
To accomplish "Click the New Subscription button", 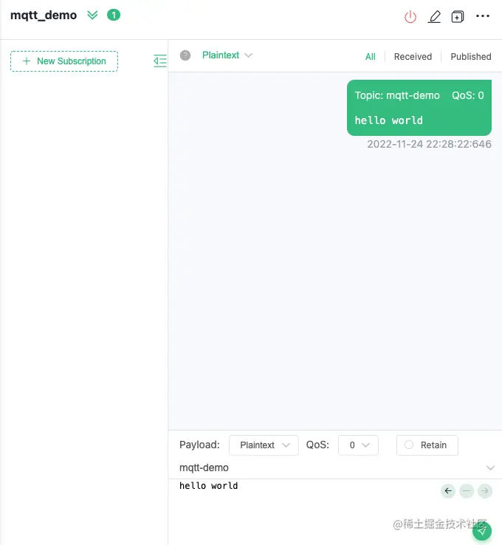I will point(64,61).
